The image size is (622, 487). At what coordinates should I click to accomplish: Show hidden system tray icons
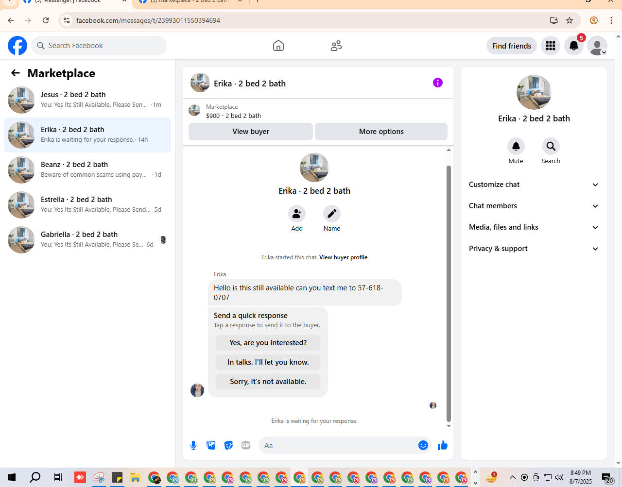(512, 477)
